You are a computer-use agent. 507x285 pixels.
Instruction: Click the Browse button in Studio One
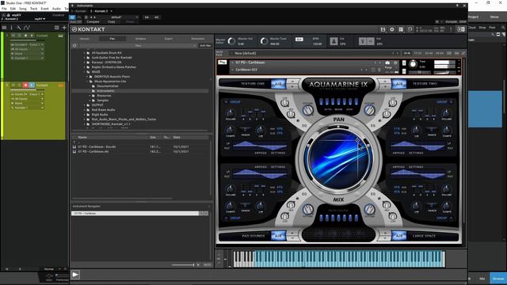[x=498, y=278]
